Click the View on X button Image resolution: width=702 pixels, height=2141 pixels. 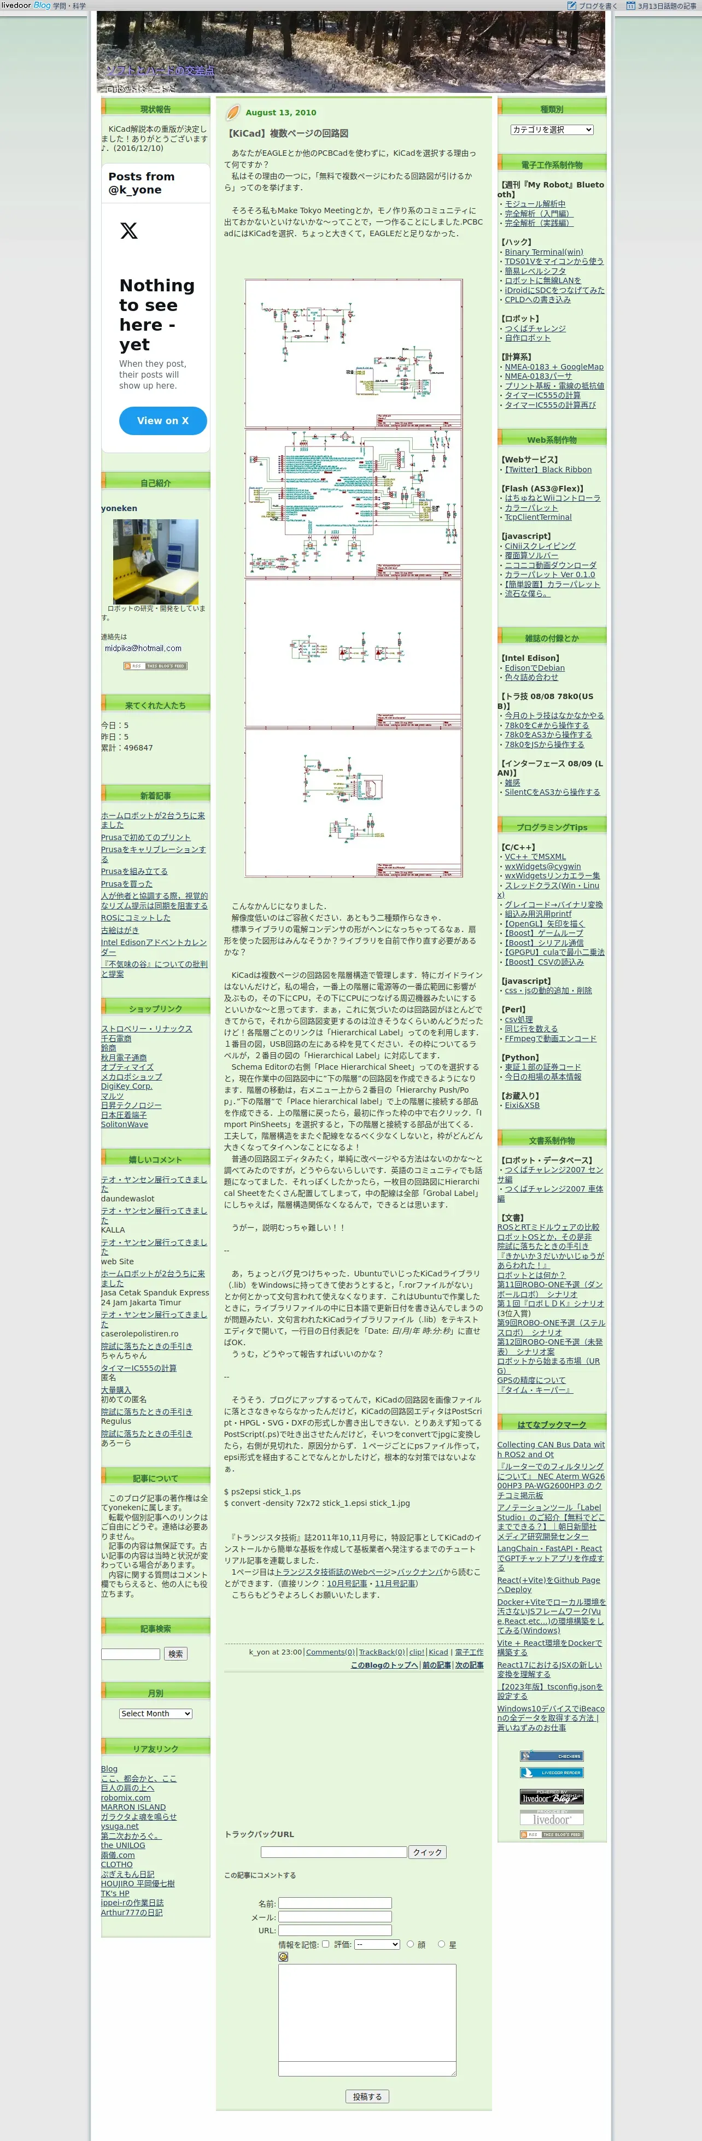[x=162, y=420]
